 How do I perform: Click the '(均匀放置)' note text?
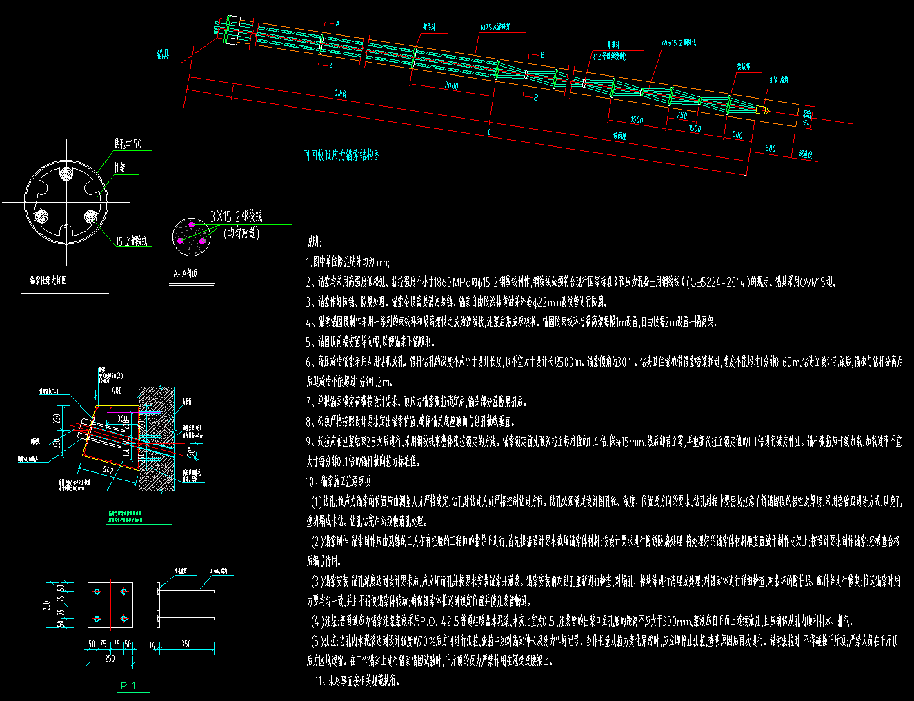pos(241,233)
